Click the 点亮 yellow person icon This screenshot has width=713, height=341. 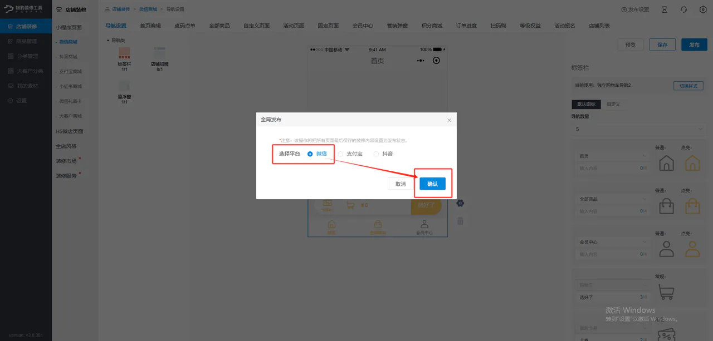click(692, 249)
